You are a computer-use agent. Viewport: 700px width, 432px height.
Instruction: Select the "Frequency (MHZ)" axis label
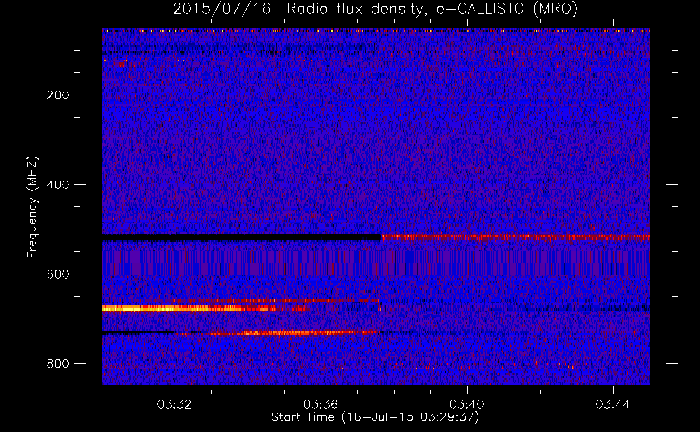tap(33, 207)
